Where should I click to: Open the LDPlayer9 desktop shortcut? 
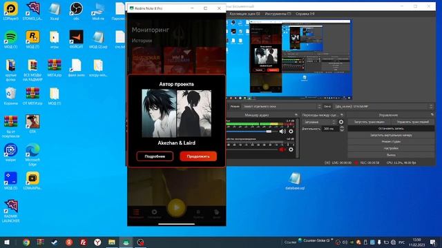11,11
